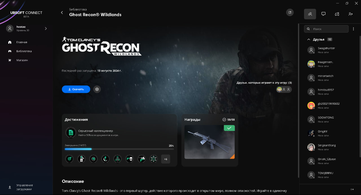
Task: Click the skull achievement badge
Action: point(129,159)
